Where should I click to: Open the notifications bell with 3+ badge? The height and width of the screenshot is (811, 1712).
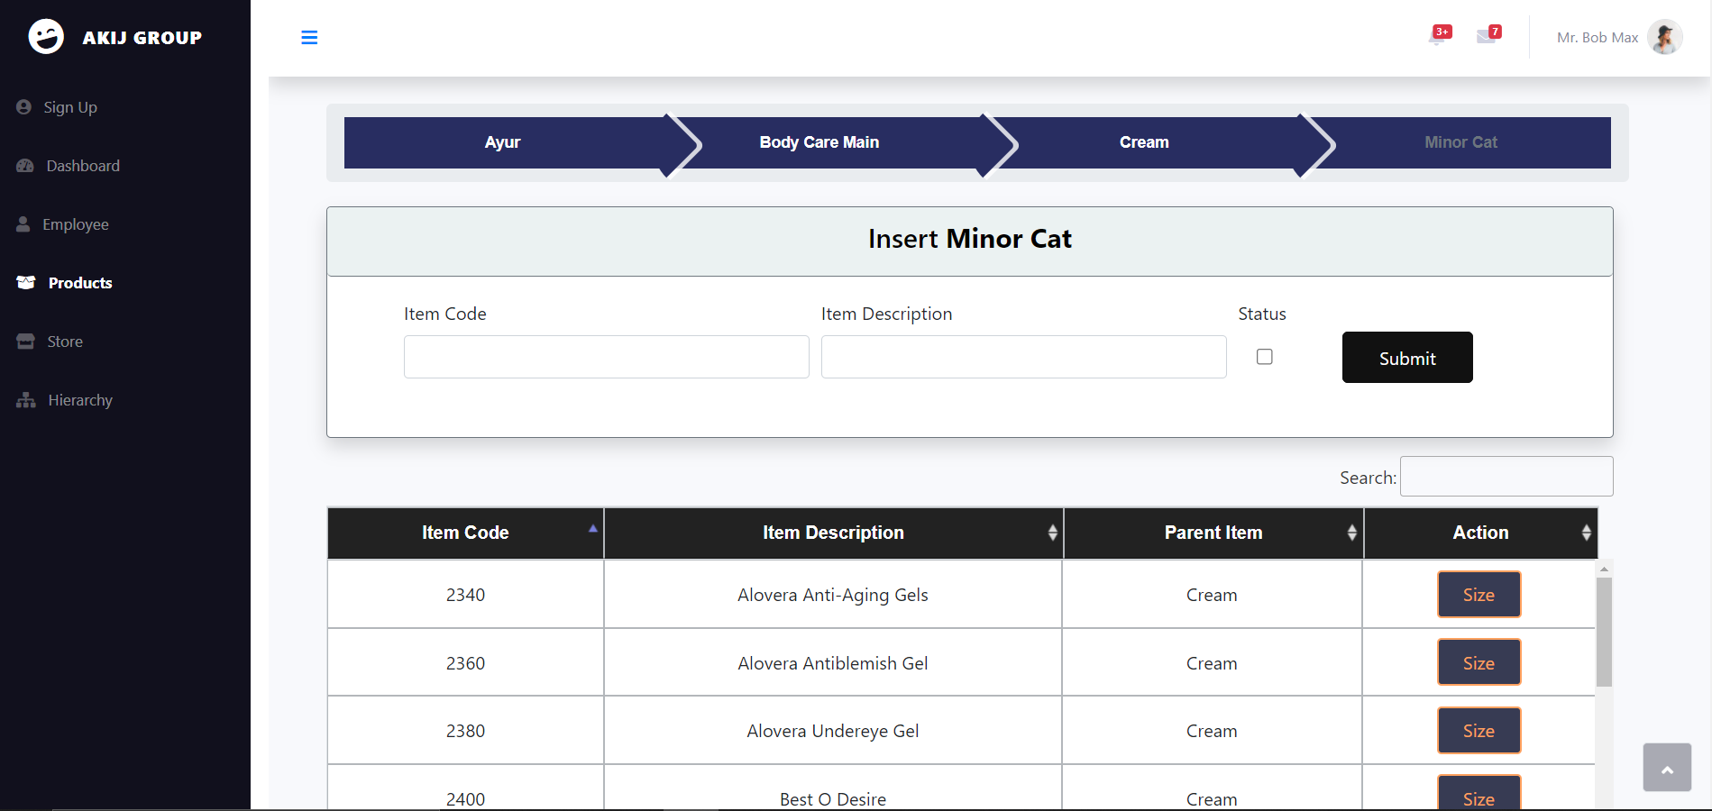point(1438,37)
